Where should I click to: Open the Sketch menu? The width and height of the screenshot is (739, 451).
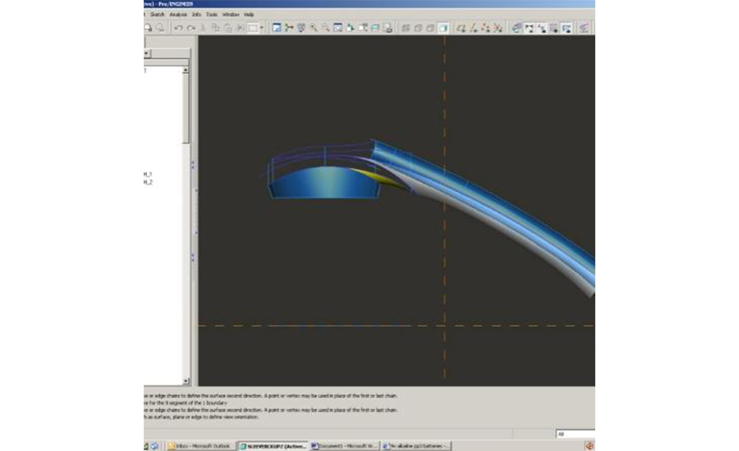coord(157,15)
